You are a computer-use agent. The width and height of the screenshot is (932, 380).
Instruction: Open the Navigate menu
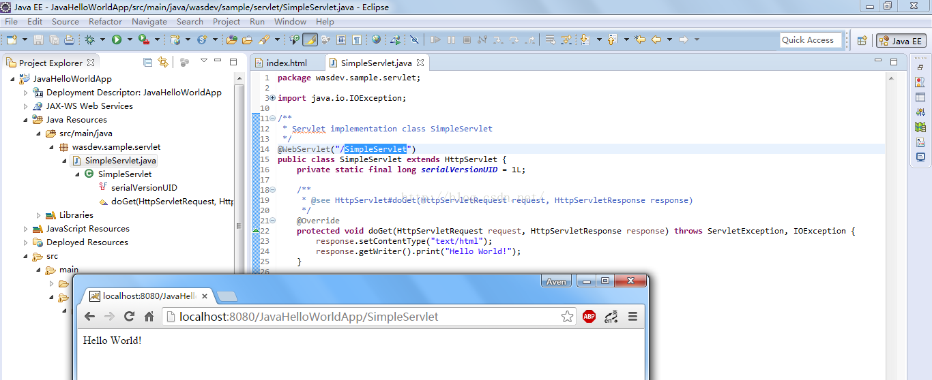149,21
